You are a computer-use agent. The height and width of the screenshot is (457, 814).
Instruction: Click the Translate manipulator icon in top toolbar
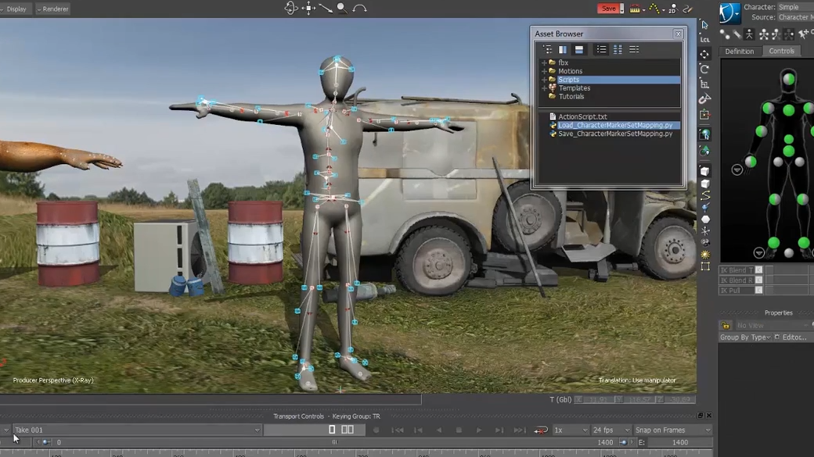(x=308, y=8)
